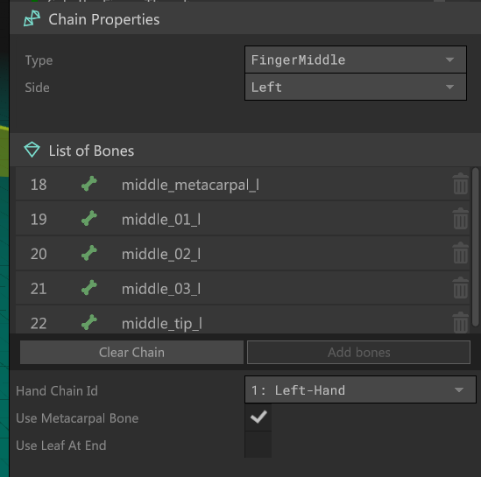Select the middle_tip_l list entry

point(243,319)
